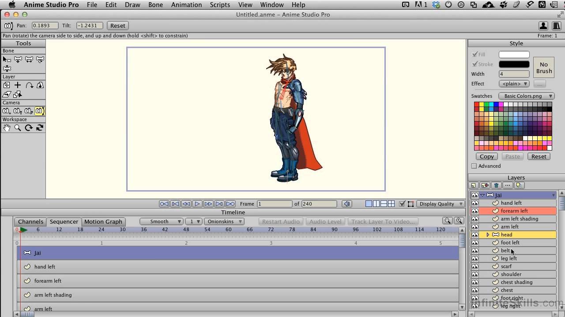
Task: Open the Display Quality dropdown
Action: click(x=441, y=204)
